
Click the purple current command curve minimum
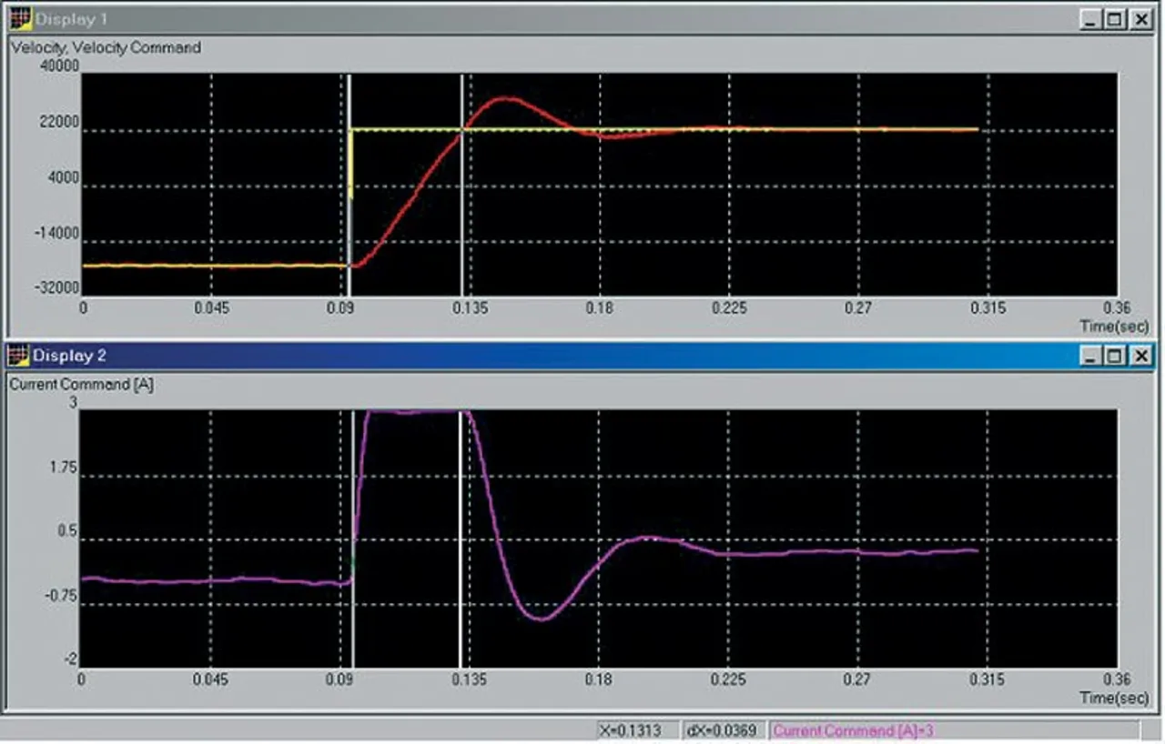(541, 619)
